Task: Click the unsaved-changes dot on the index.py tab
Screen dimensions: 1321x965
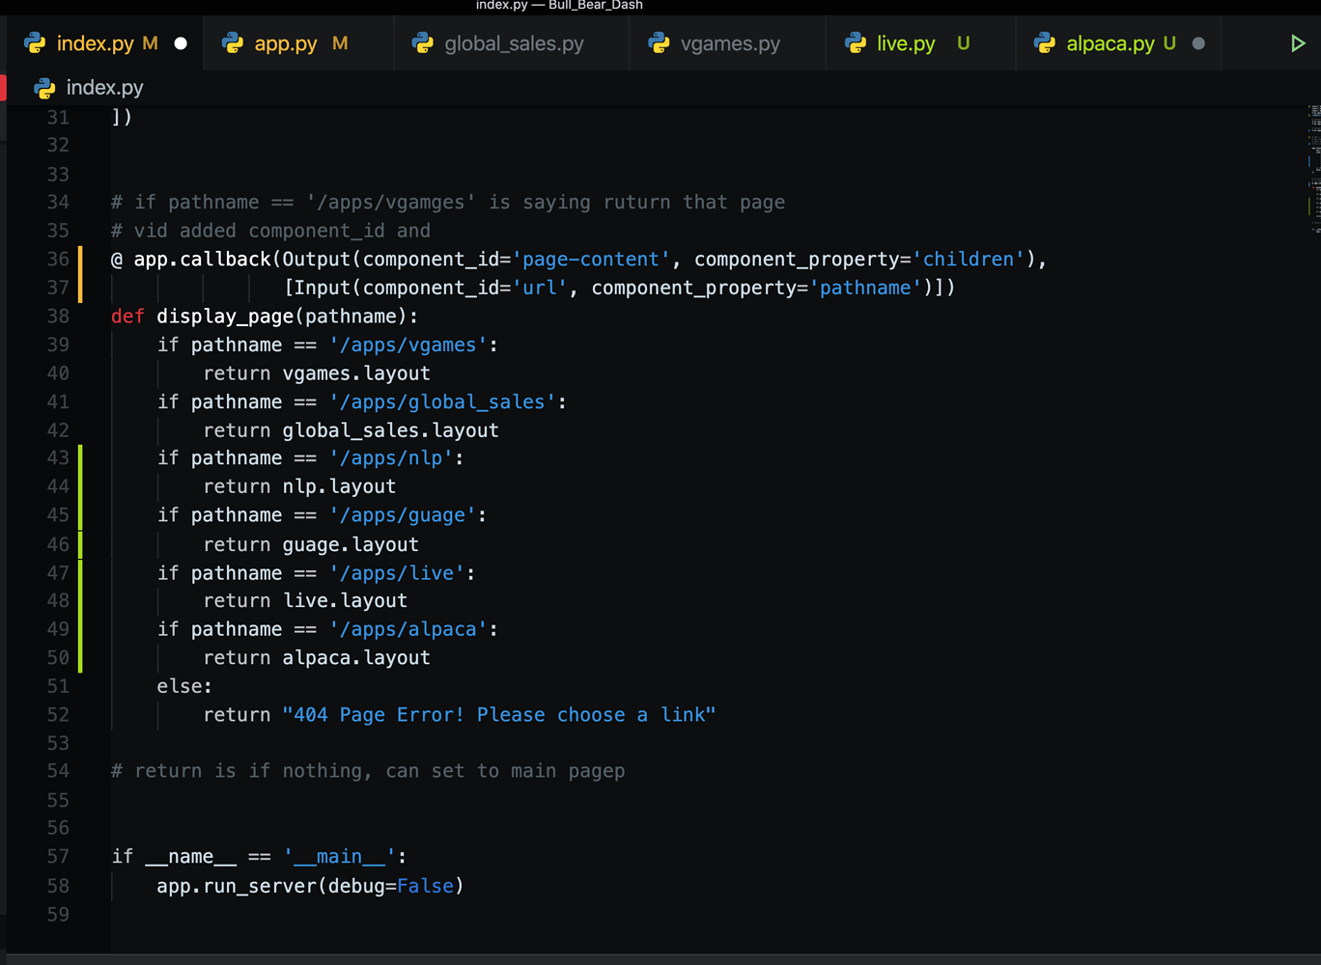Action: tap(179, 42)
